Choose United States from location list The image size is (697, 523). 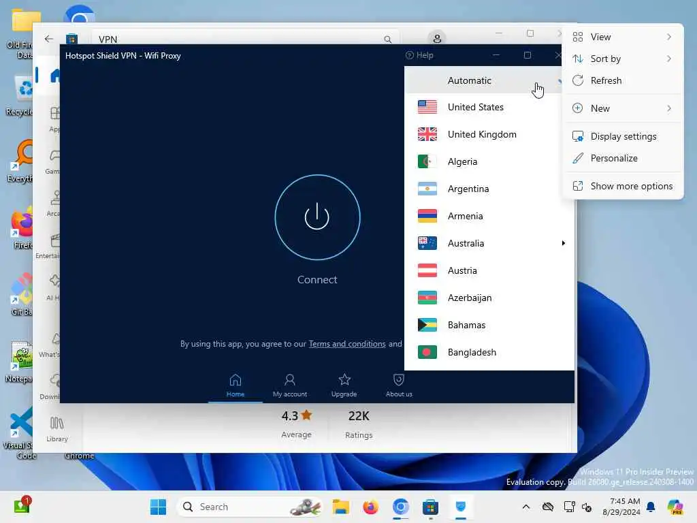489,107
